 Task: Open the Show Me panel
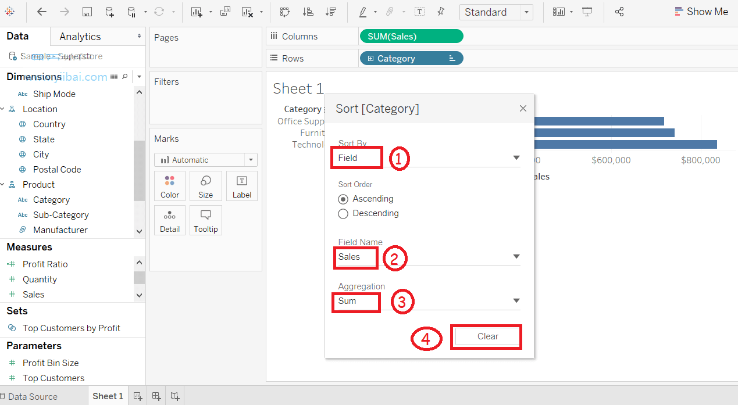[x=701, y=12]
